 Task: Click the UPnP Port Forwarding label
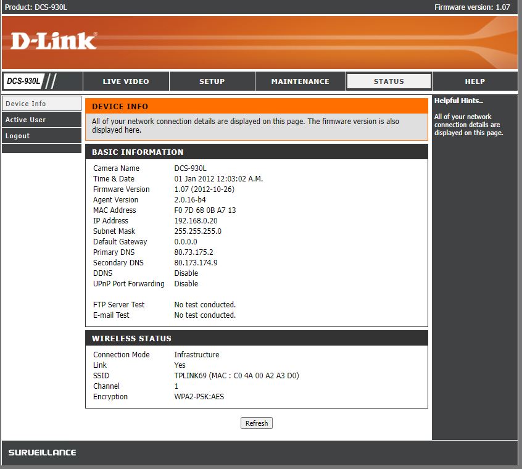pos(129,284)
